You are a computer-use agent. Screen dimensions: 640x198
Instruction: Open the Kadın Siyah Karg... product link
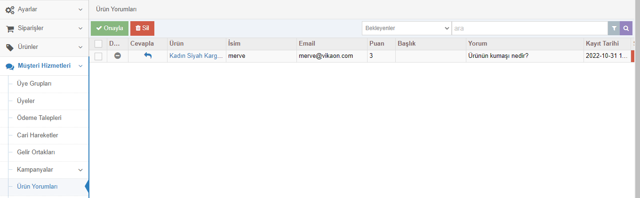[x=196, y=56]
